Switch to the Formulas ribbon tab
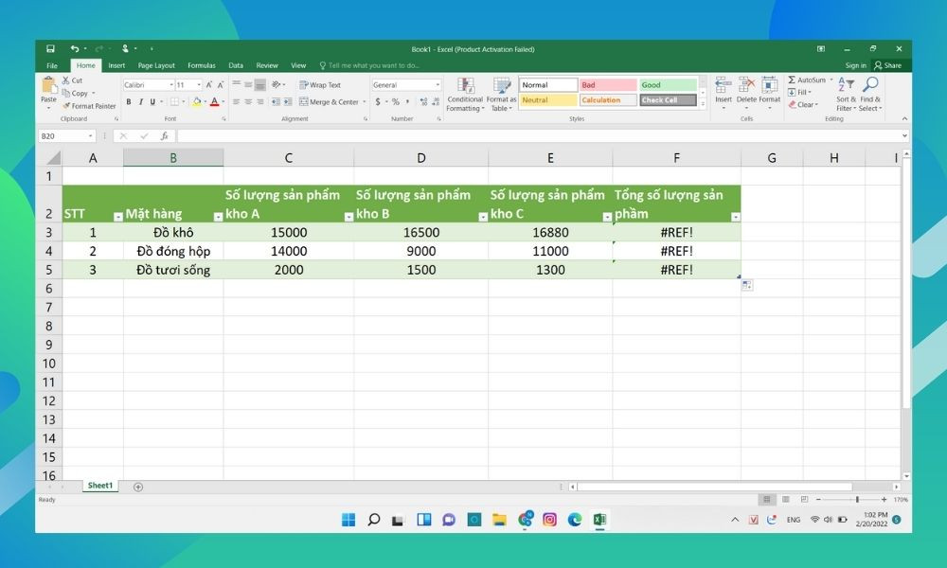This screenshot has height=568, width=947. [x=201, y=65]
